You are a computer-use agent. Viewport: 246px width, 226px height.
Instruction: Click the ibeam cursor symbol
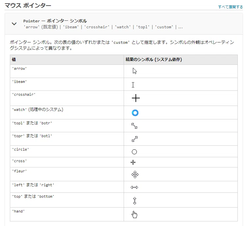[133, 85]
